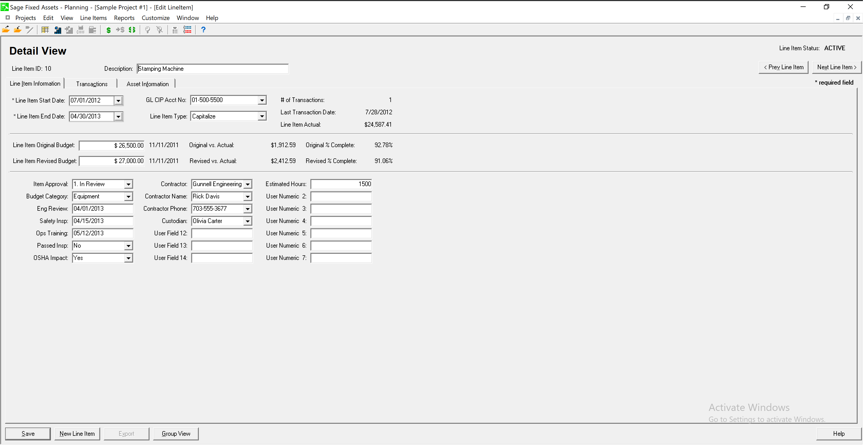Click the close project folder toolbar icon

pos(17,30)
